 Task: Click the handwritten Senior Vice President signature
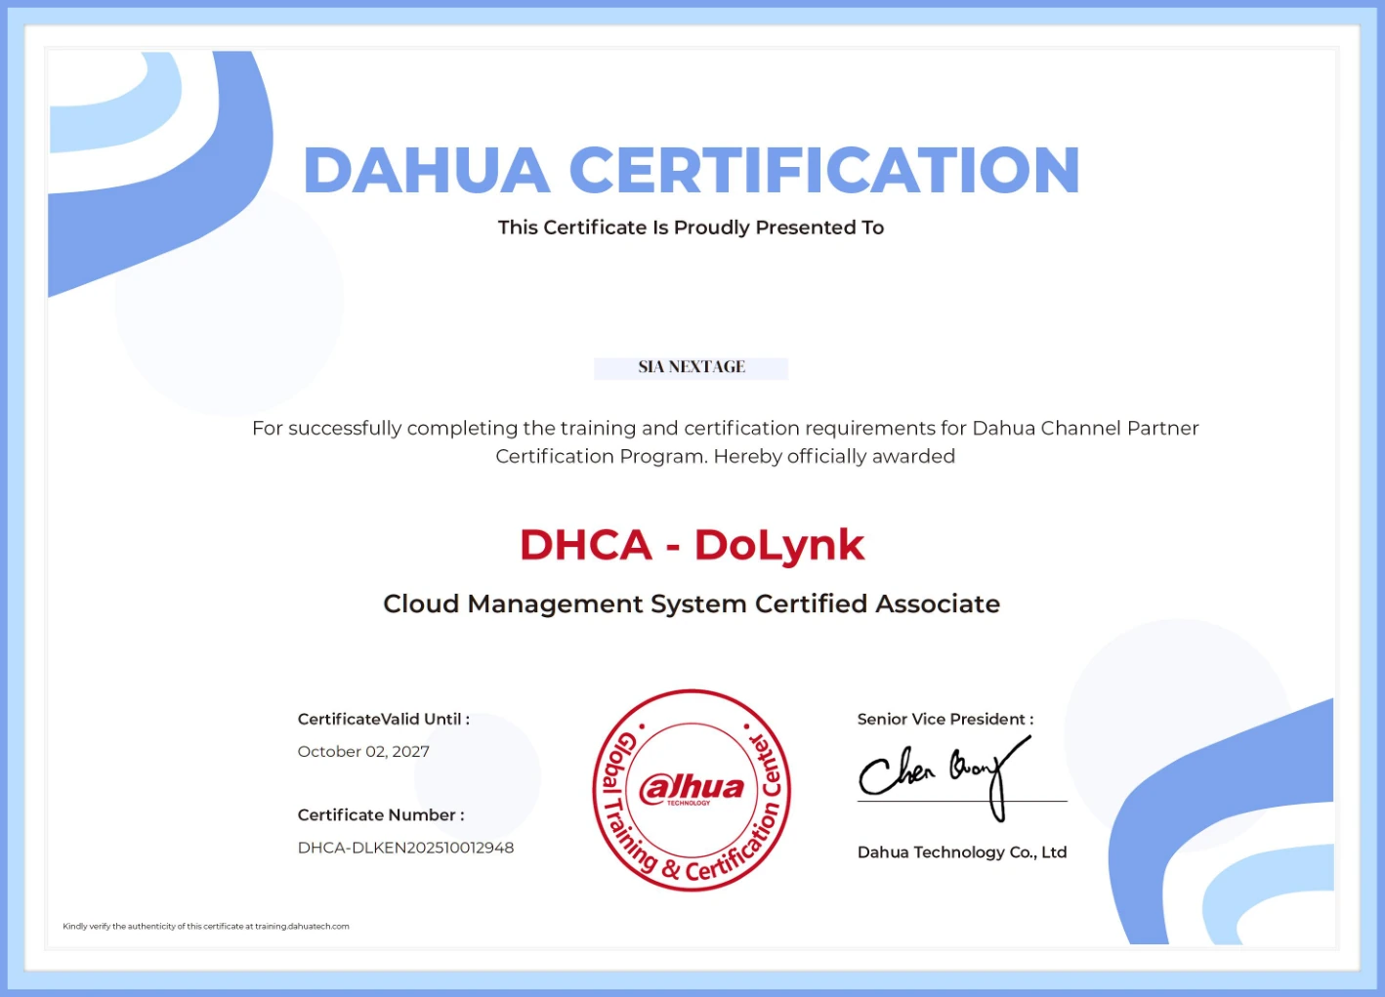944,777
